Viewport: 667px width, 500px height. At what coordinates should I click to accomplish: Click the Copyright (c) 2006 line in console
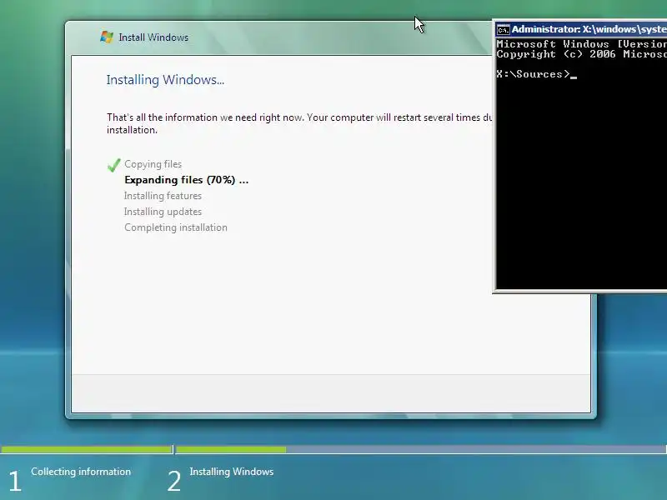tap(581, 54)
